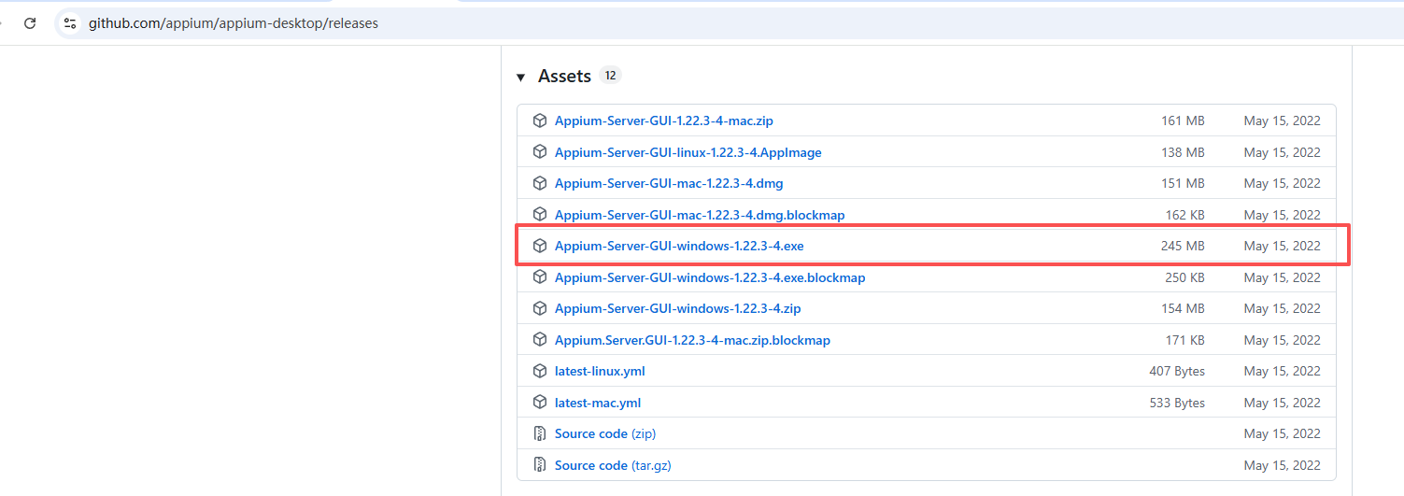
Task: Click the 151 MB size of mac dmg
Action: (x=1183, y=183)
